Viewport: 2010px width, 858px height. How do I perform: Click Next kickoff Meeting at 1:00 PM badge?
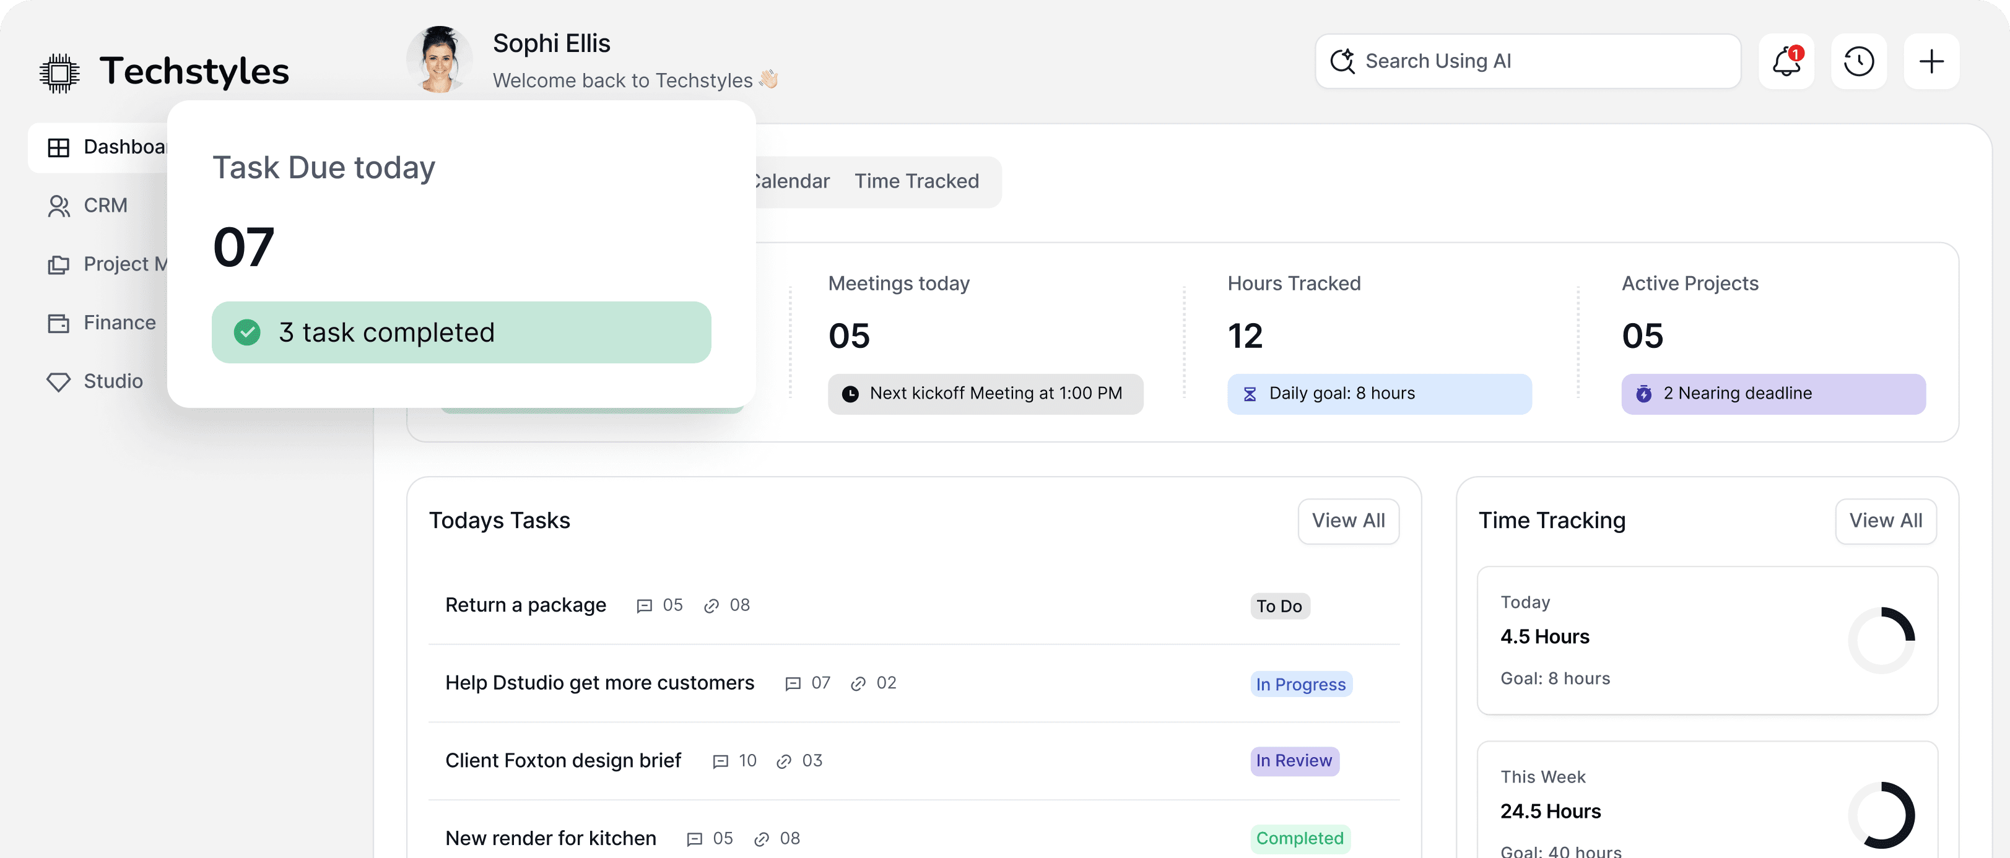[x=985, y=394]
